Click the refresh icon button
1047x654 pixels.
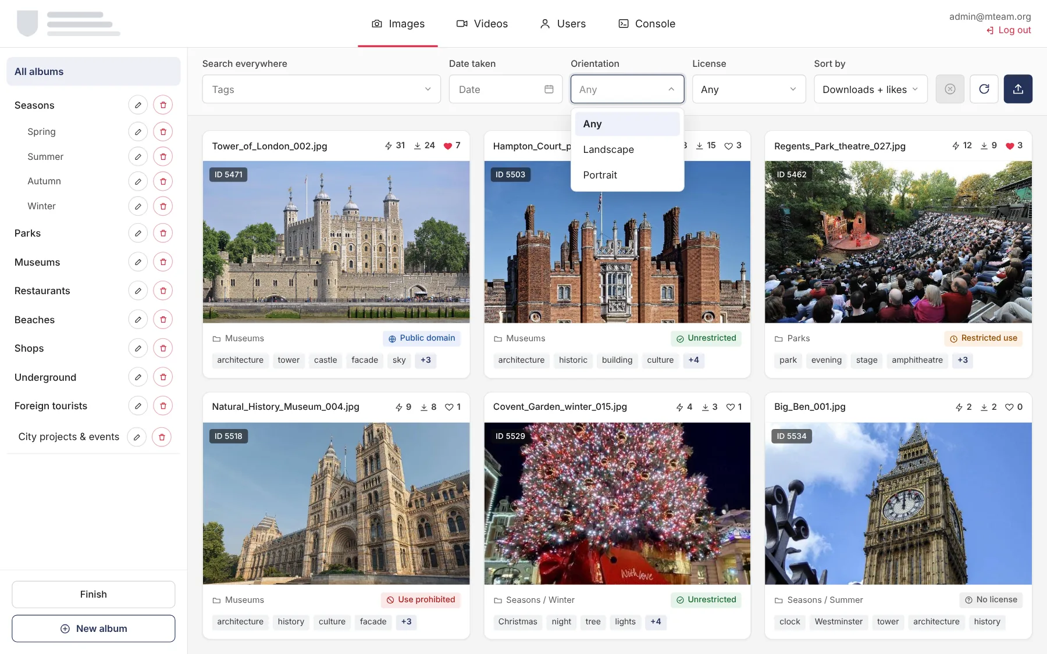(x=984, y=89)
